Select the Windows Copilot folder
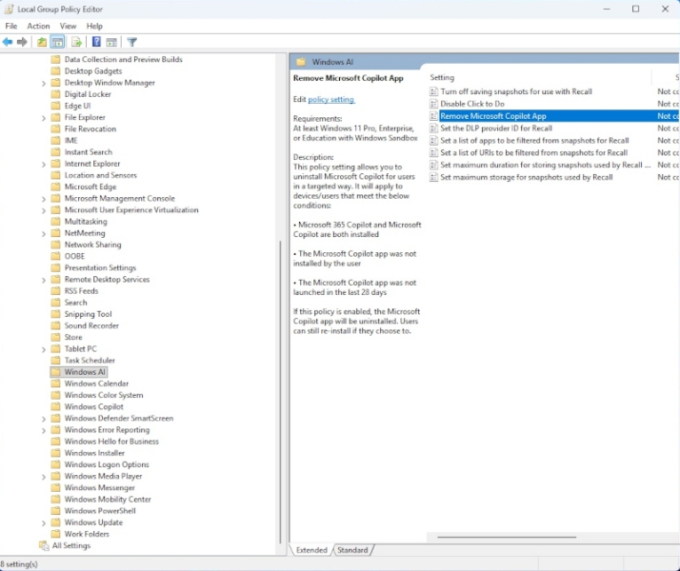This screenshot has width=680, height=571. tap(93, 406)
